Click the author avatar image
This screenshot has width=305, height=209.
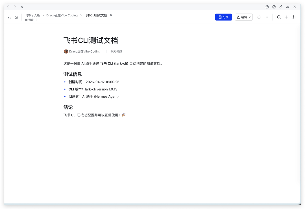click(66, 51)
